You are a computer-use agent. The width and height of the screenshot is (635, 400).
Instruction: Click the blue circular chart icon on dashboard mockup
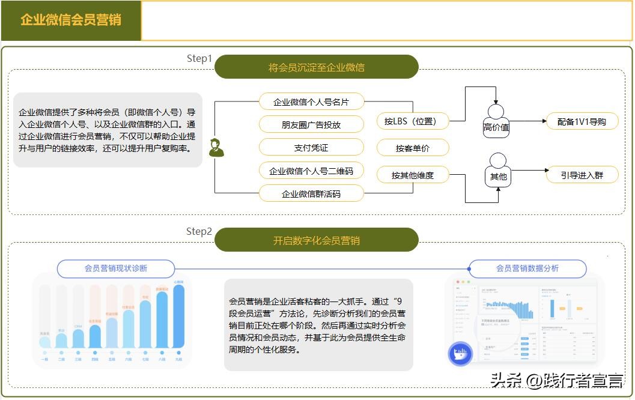click(461, 353)
